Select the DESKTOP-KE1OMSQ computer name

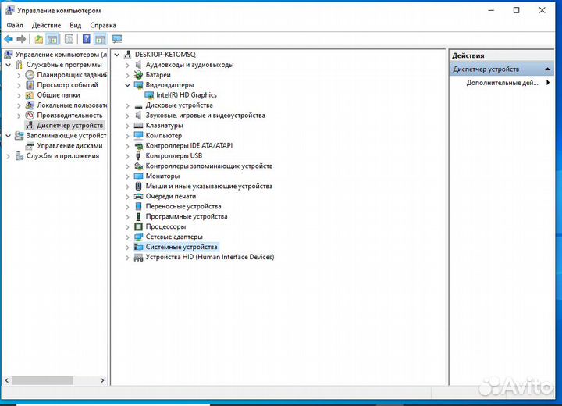(165, 55)
